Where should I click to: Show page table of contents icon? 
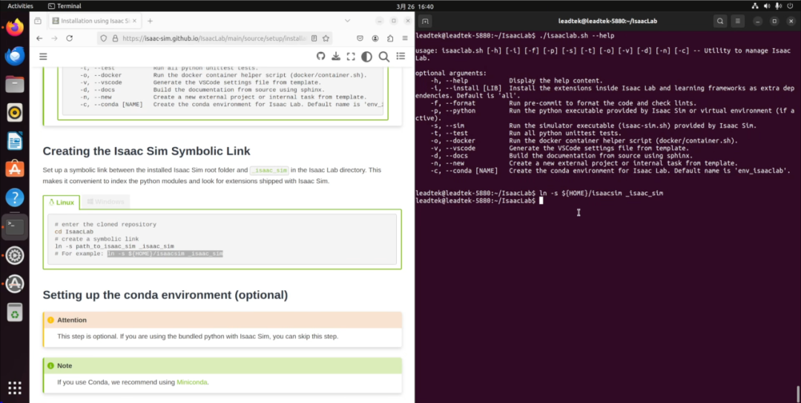tap(400, 56)
